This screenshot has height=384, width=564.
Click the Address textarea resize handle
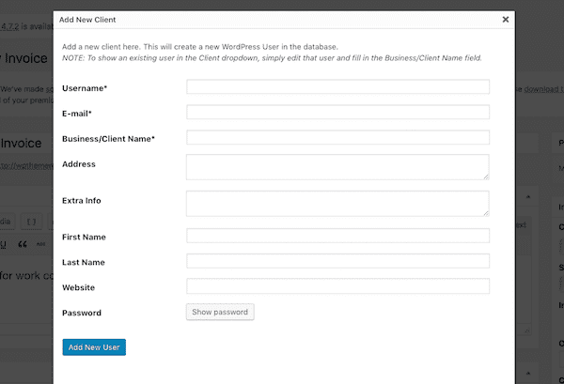[x=485, y=176]
